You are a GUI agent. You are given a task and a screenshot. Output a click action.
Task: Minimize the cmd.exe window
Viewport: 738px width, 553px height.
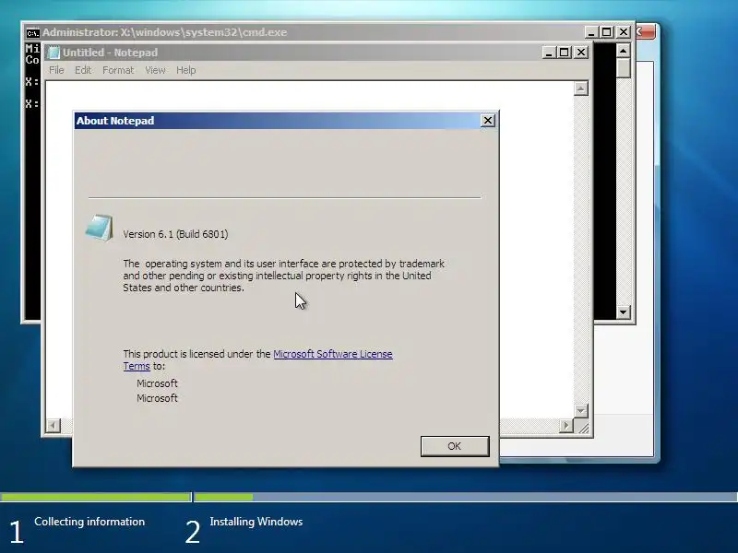pyautogui.click(x=591, y=32)
